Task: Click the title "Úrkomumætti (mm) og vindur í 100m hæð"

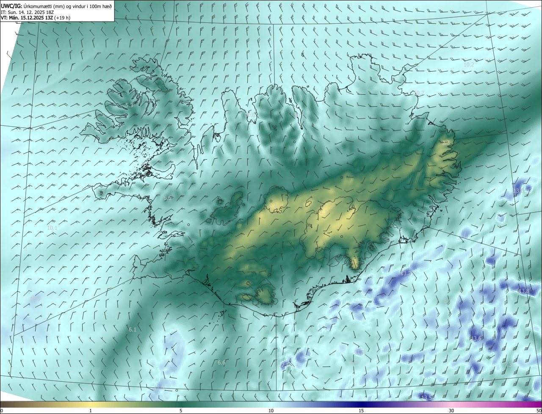Action: [x=68, y=6]
